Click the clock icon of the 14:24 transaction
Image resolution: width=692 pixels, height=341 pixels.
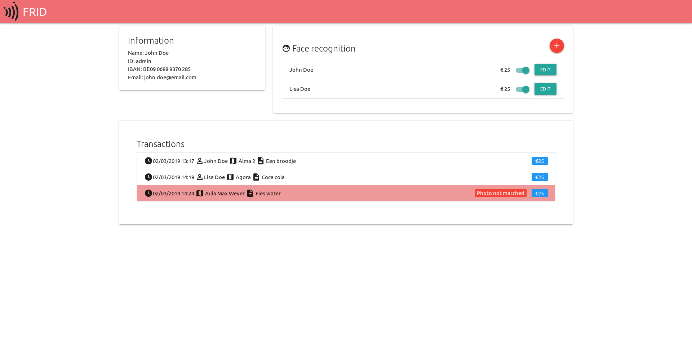[148, 193]
